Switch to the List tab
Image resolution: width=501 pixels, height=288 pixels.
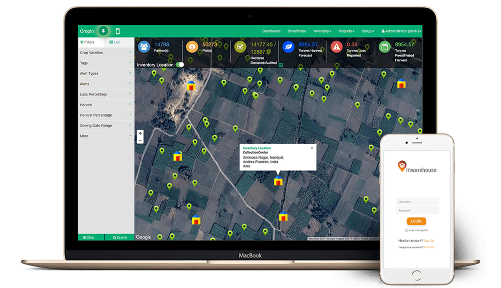pyautogui.click(x=119, y=42)
